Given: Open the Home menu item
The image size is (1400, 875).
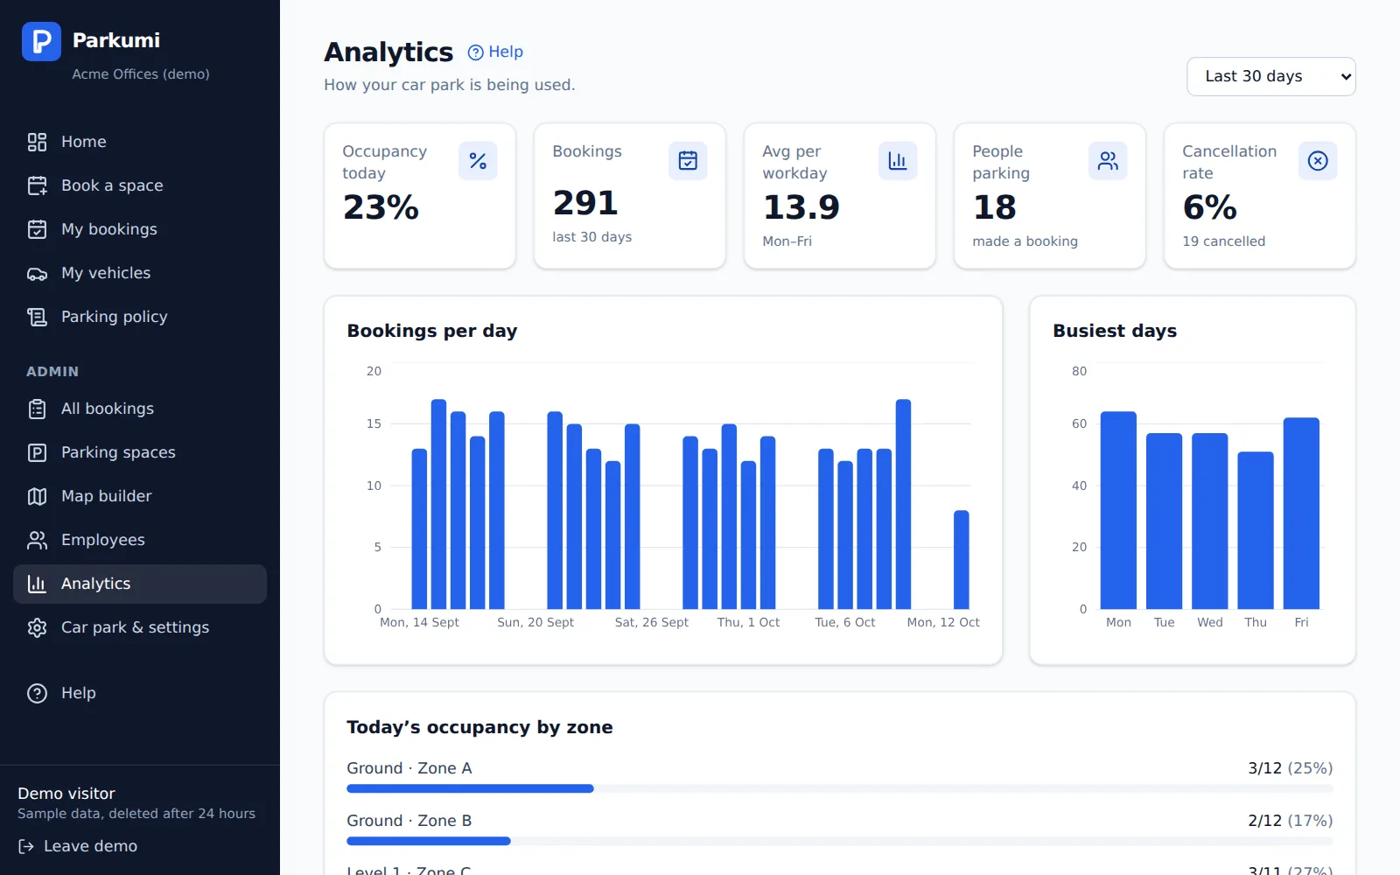Looking at the screenshot, I should (140, 142).
